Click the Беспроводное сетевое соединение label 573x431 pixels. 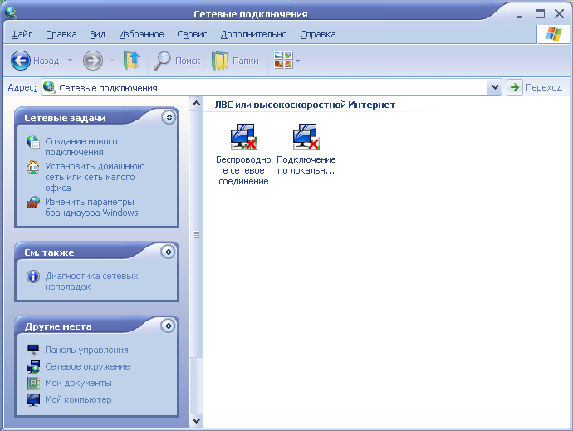pyautogui.click(x=244, y=170)
